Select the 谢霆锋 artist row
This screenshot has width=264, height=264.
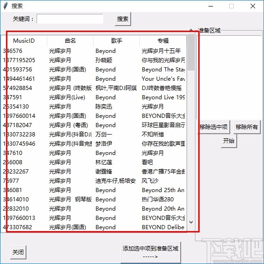[94, 171]
